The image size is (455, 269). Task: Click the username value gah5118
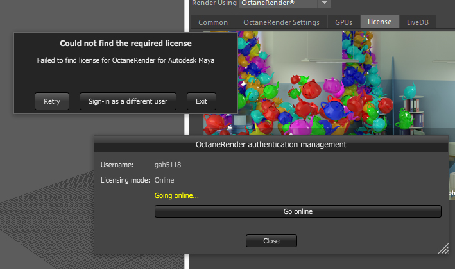[167, 165]
